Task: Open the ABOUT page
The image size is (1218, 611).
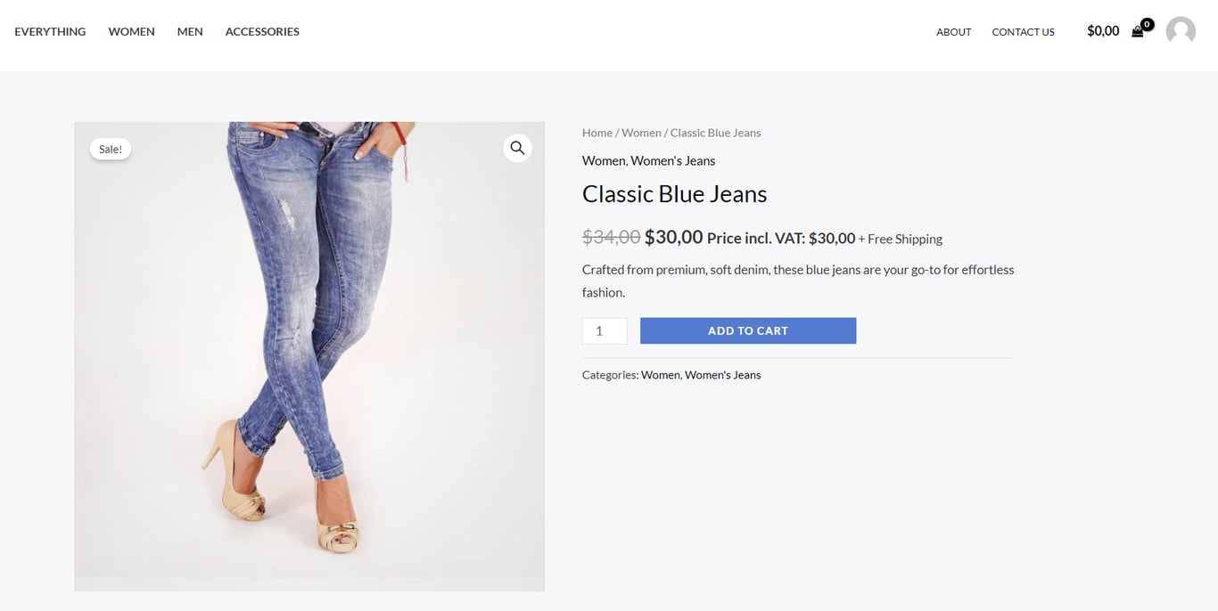Action: [953, 32]
